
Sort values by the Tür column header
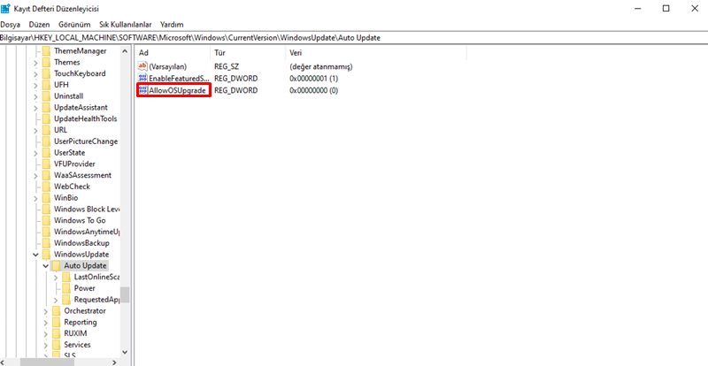(x=249, y=53)
